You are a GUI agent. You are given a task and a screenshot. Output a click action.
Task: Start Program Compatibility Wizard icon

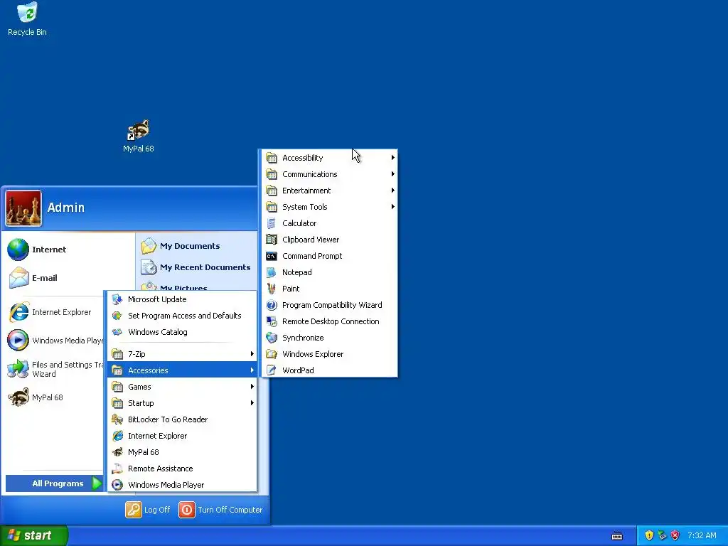[x=272, y=305]
